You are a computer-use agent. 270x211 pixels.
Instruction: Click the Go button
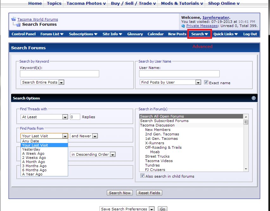click(x=162, y=209)
